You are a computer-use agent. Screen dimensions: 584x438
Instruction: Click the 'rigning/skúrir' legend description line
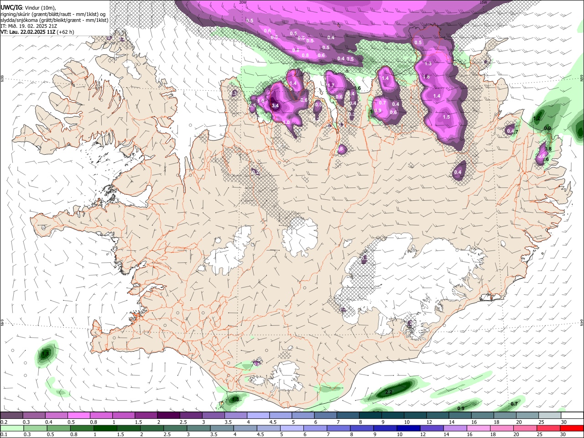pos(53,14)
